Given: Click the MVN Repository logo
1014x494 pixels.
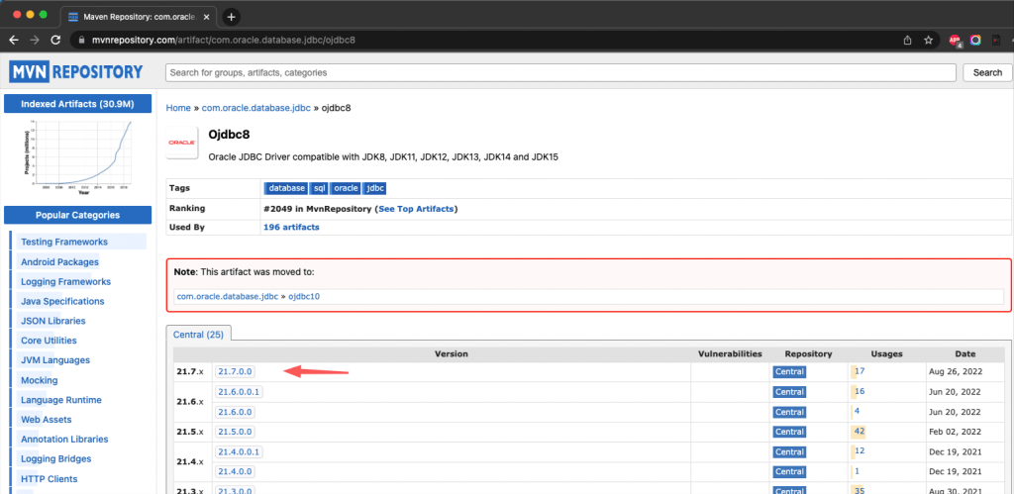Looking at the screenshot, I should coord(75,71).
